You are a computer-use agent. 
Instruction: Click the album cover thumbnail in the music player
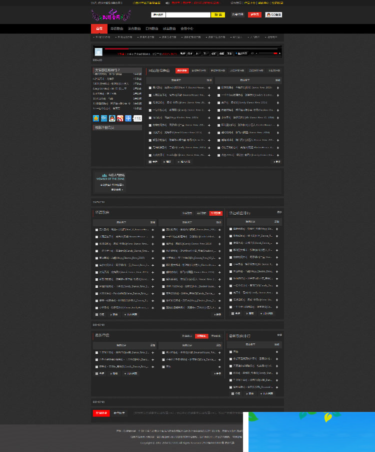[98, 52]
